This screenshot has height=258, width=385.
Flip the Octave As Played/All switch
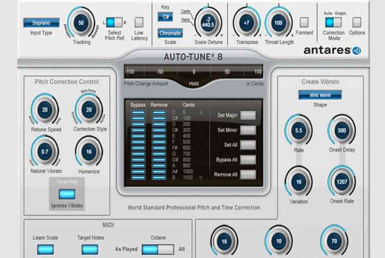[158, 249]
